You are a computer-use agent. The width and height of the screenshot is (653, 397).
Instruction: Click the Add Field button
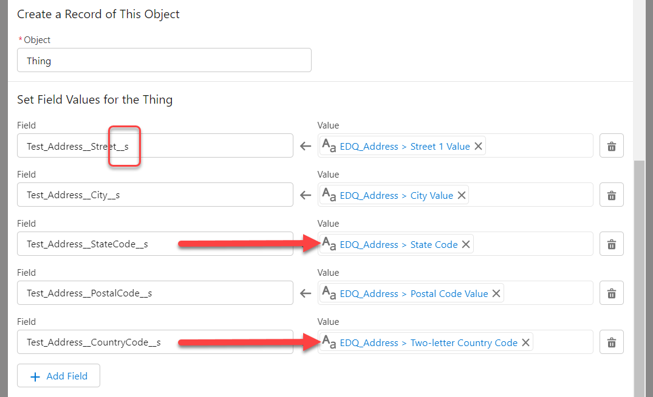[58, 375]
